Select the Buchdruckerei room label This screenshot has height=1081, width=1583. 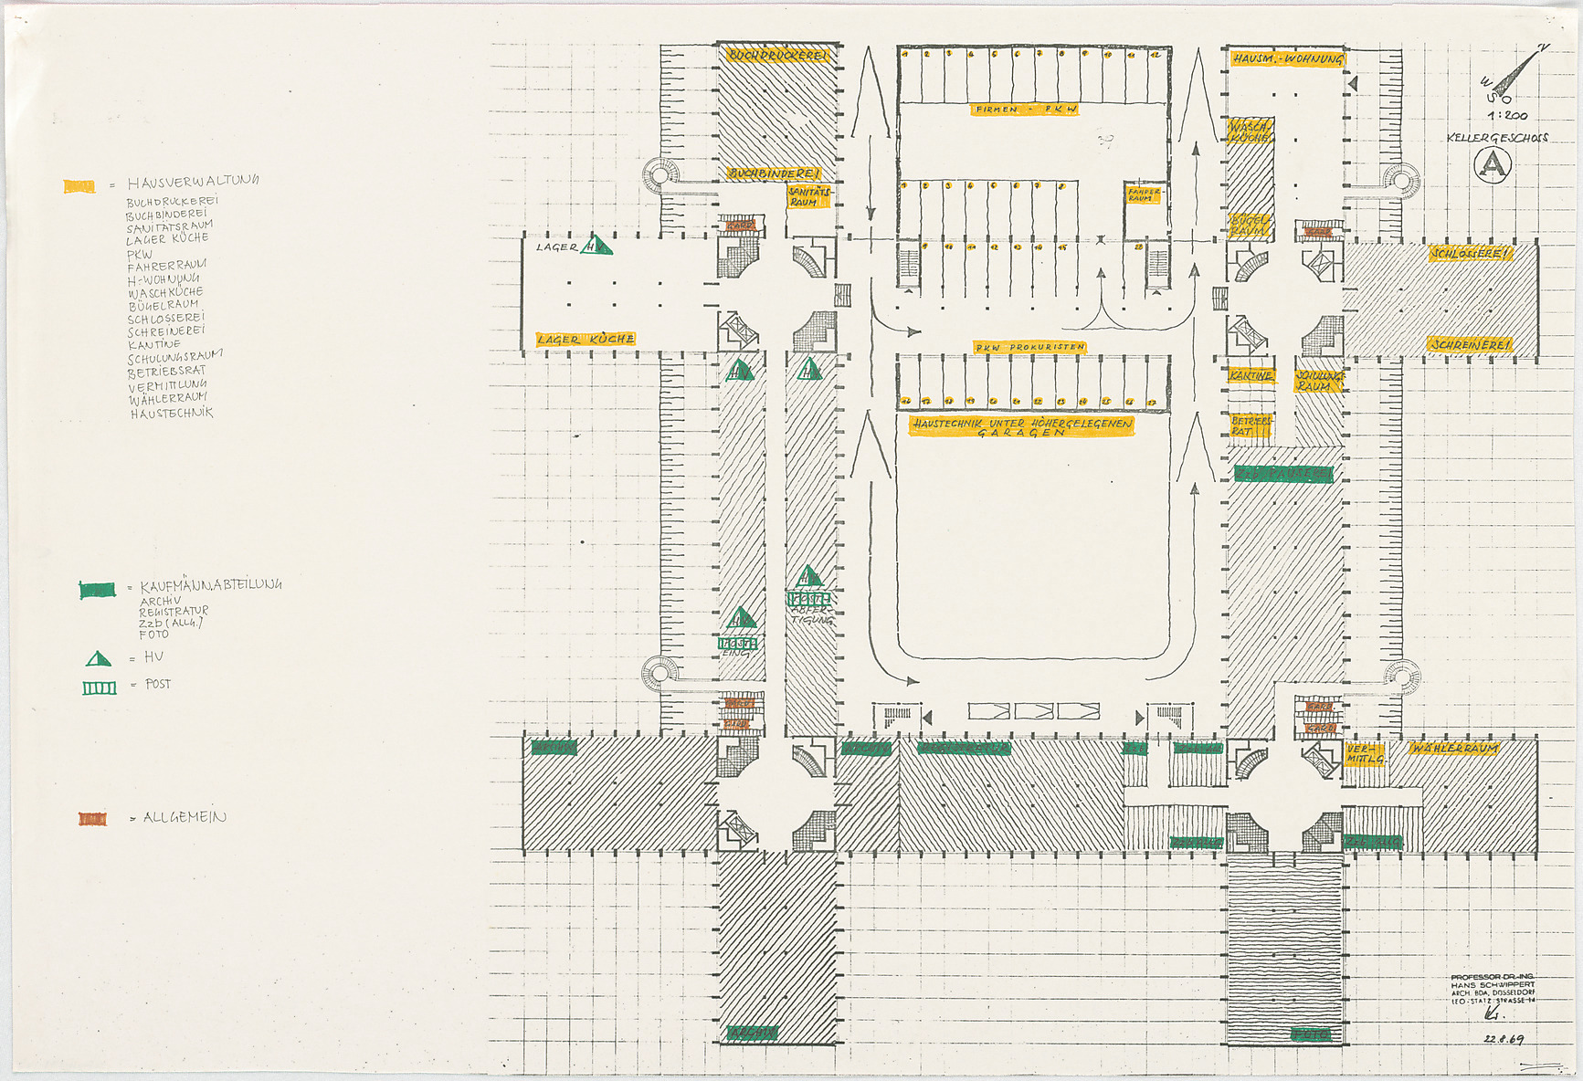(x=777, y=56)
